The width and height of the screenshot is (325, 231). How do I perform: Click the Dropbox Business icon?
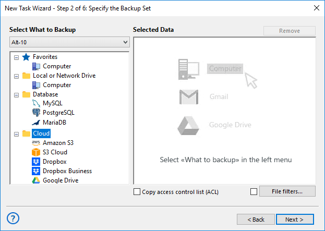tap(36, 171)
